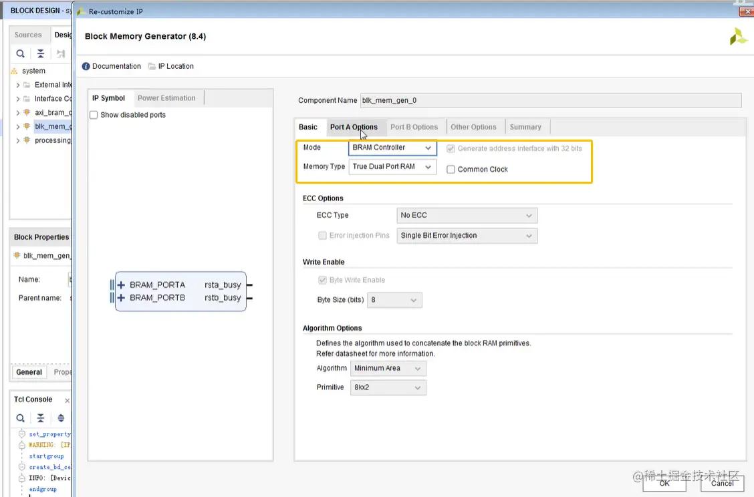Click collapse all icon in Design panel
Screen dimensions: 754x497
point(40,54)
